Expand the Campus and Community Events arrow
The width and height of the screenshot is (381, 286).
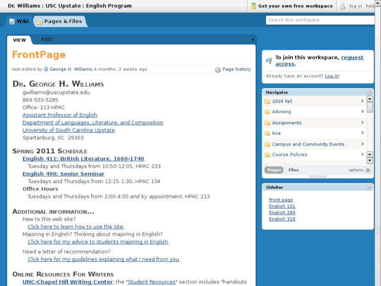[362, 144]
